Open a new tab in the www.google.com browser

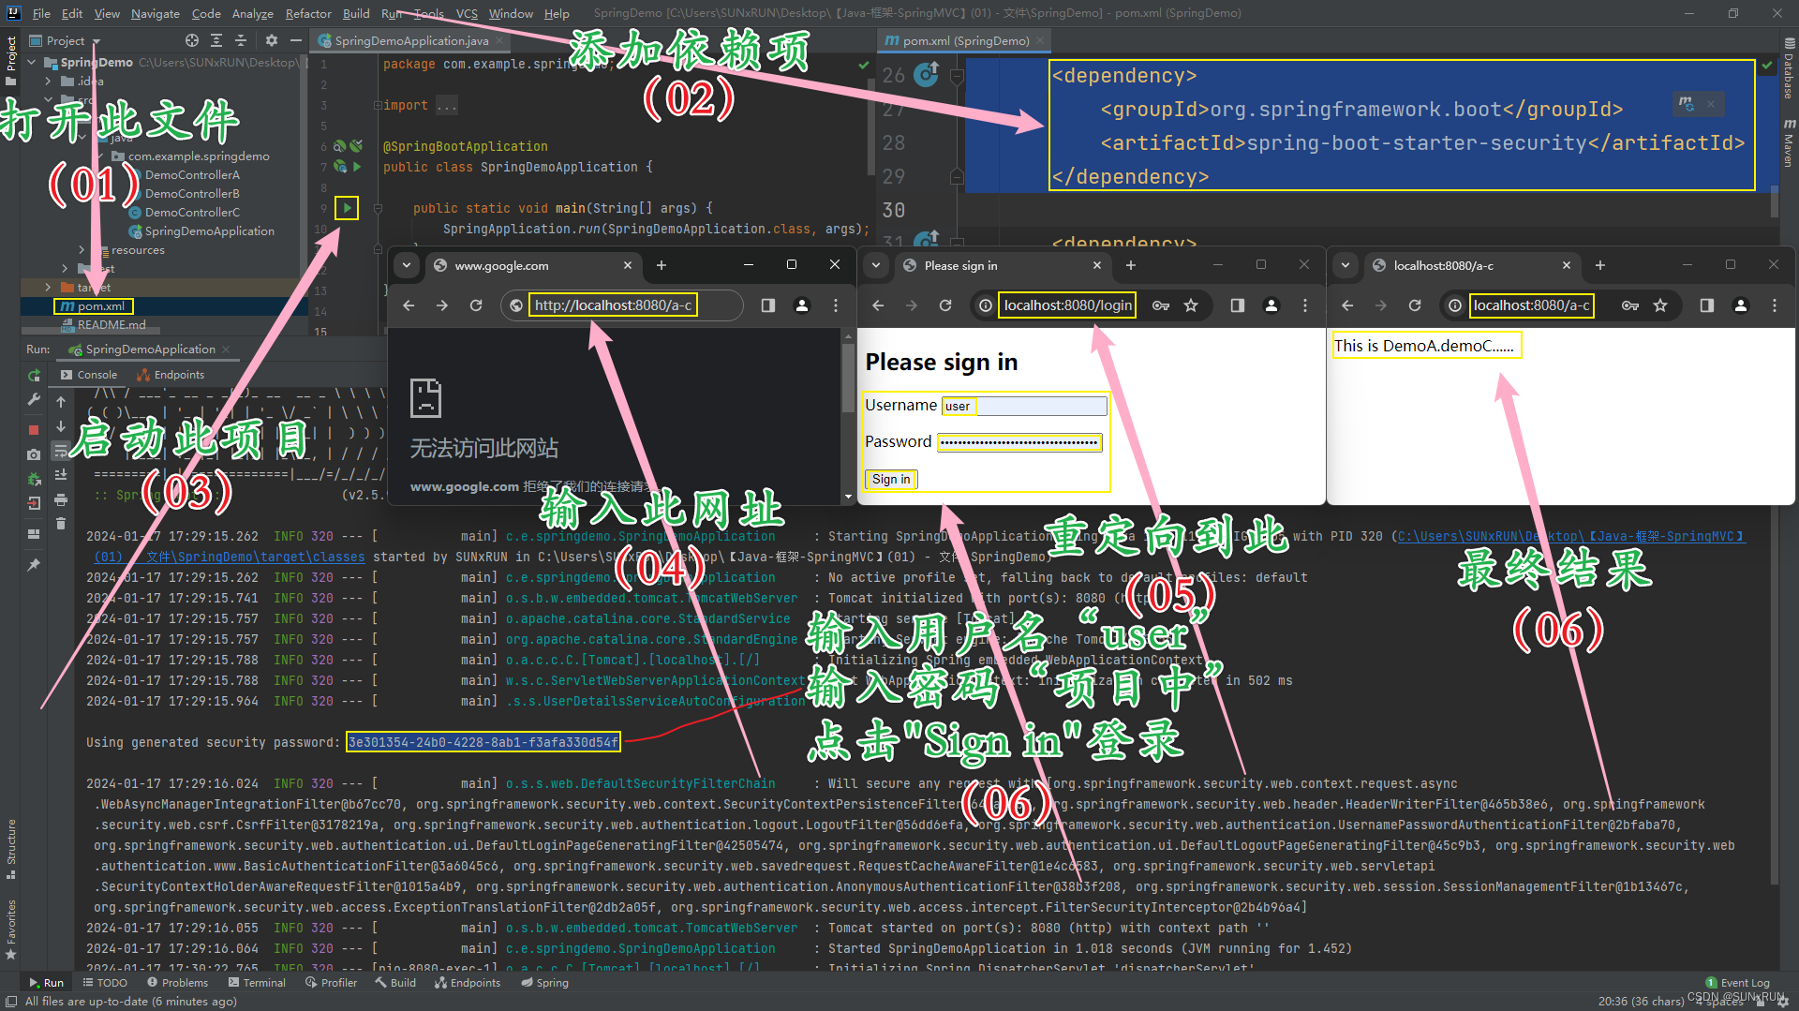tap(662, 265)
